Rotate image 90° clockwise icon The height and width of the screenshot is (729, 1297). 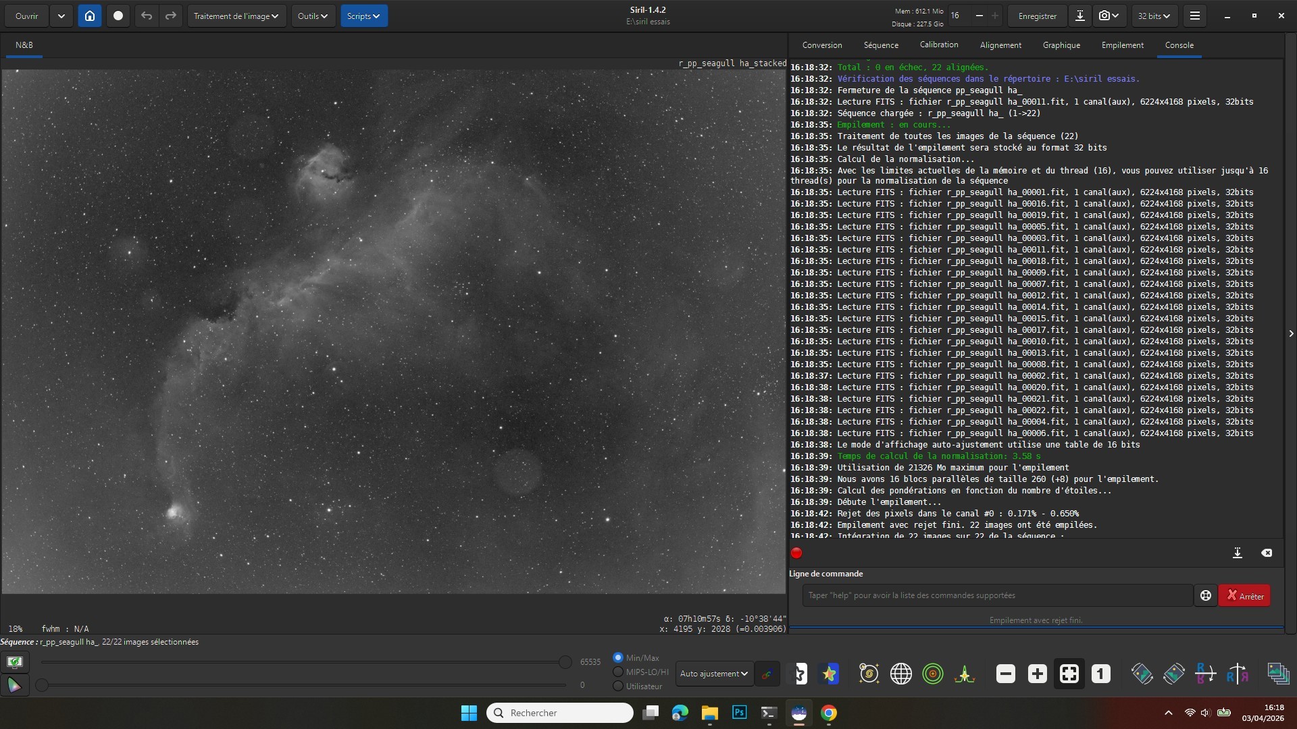(1173, 674)
